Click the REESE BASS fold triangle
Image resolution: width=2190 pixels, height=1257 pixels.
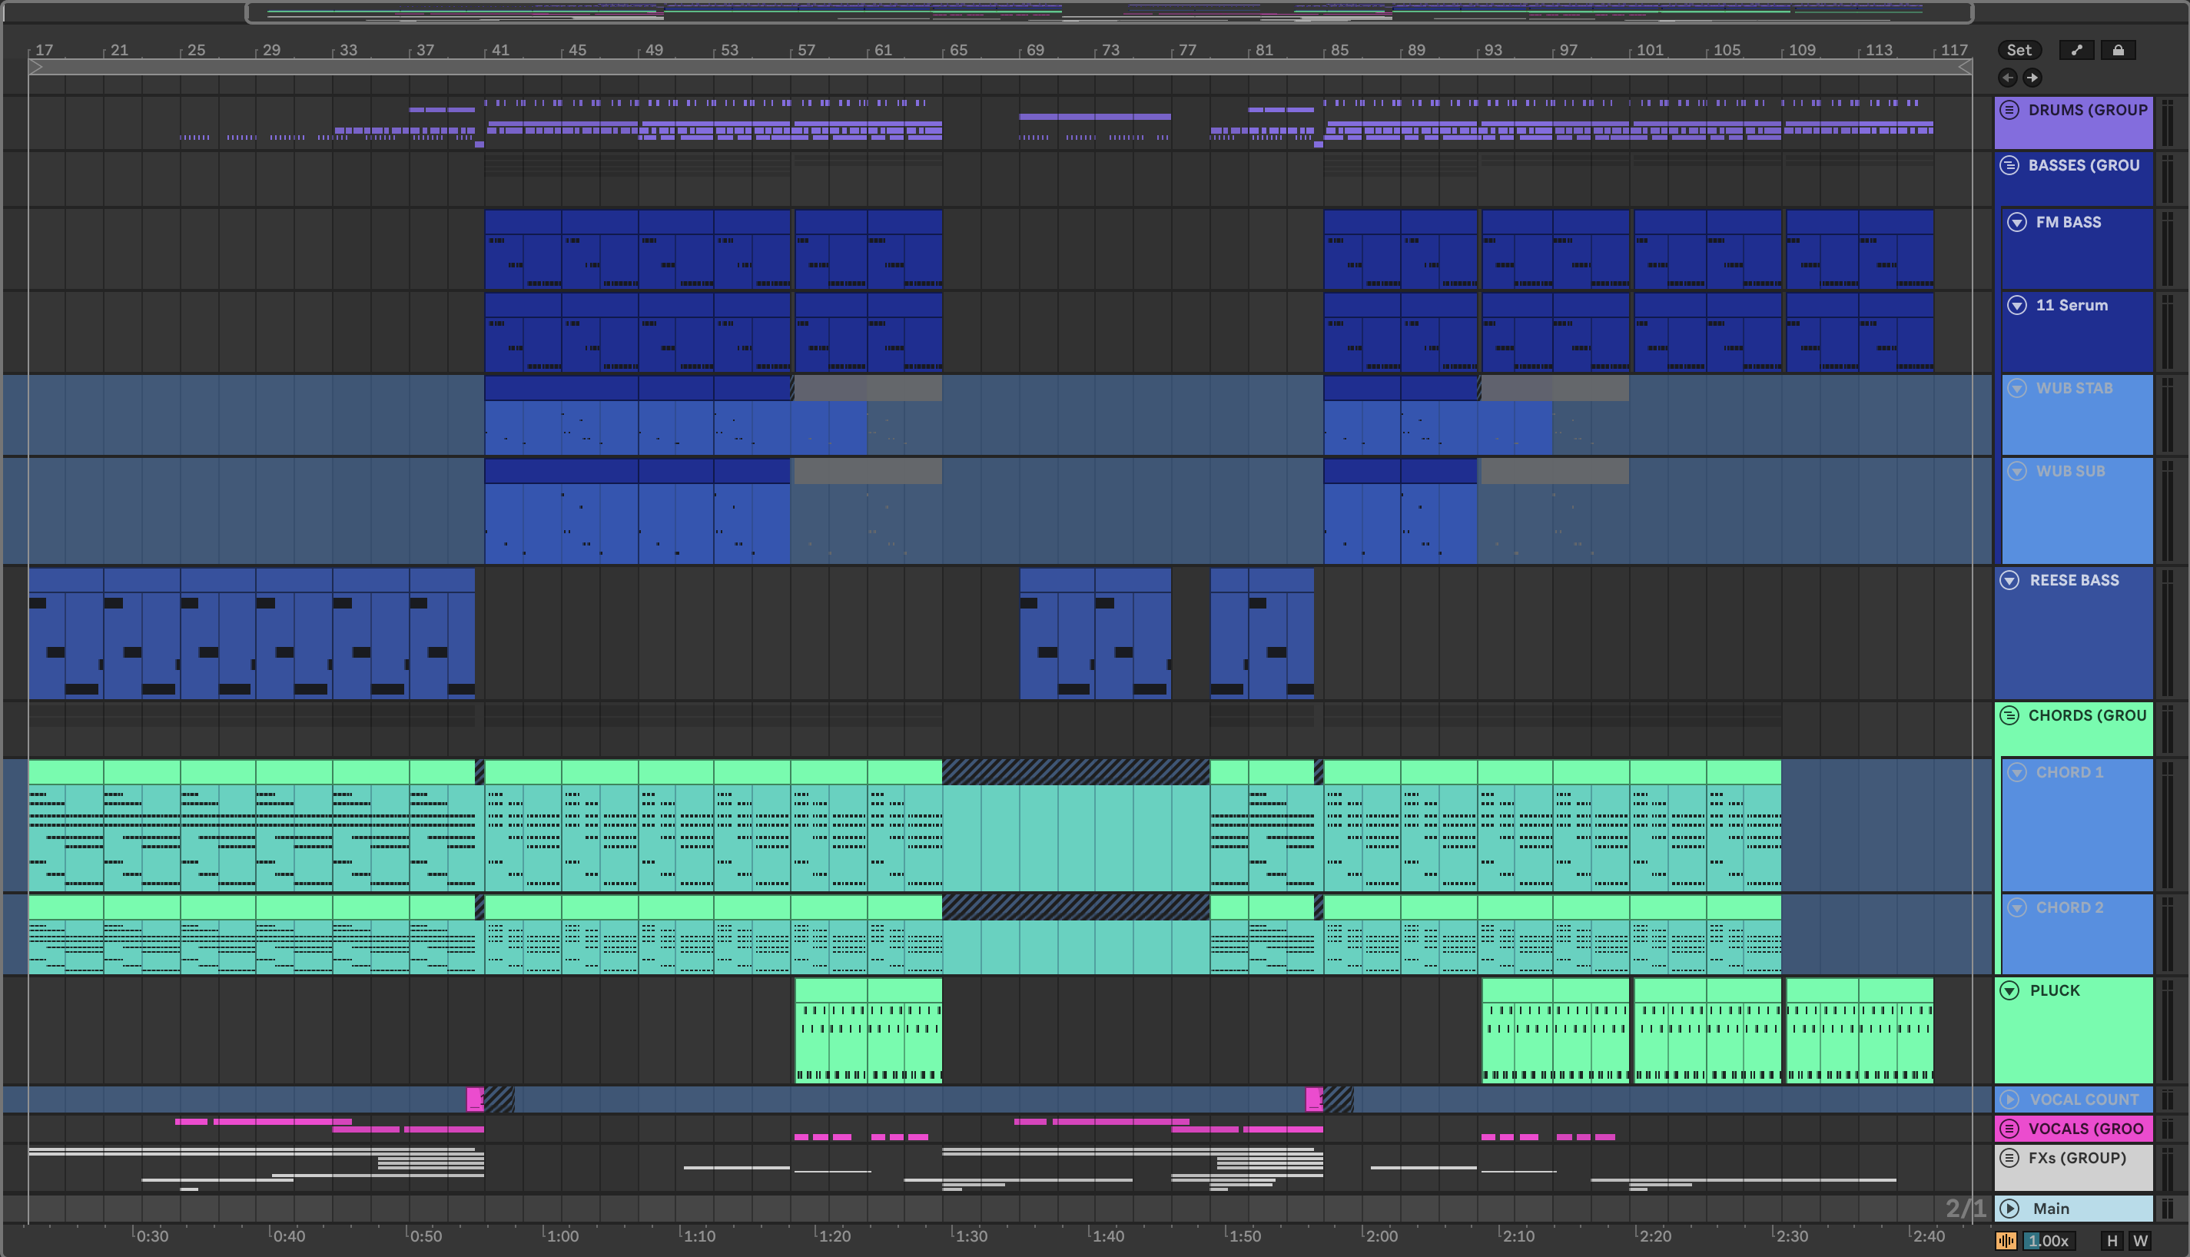[x=2009, y=580]
